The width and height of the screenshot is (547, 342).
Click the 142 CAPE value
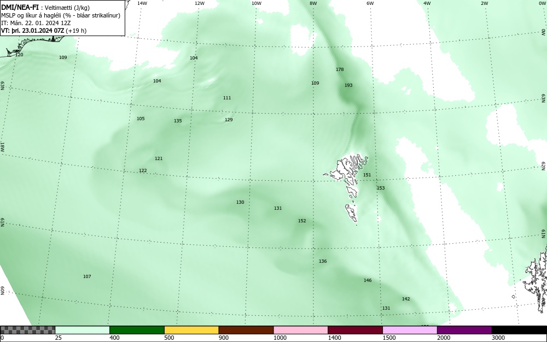[406, 299]
